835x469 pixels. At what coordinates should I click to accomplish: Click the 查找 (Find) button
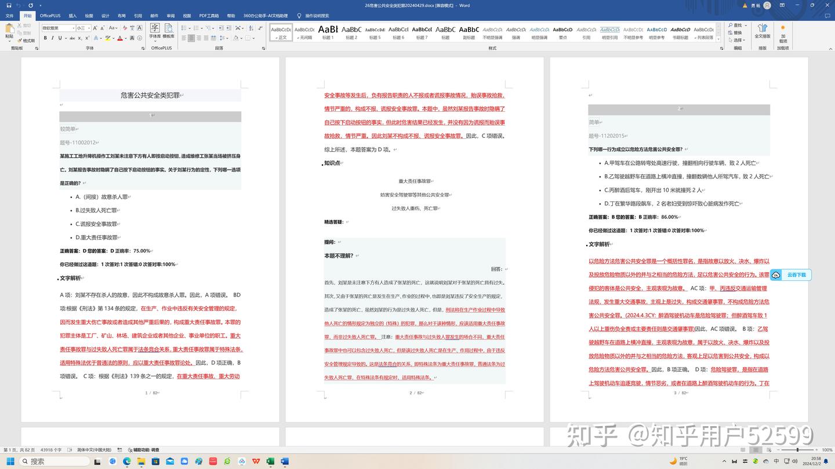735,25
